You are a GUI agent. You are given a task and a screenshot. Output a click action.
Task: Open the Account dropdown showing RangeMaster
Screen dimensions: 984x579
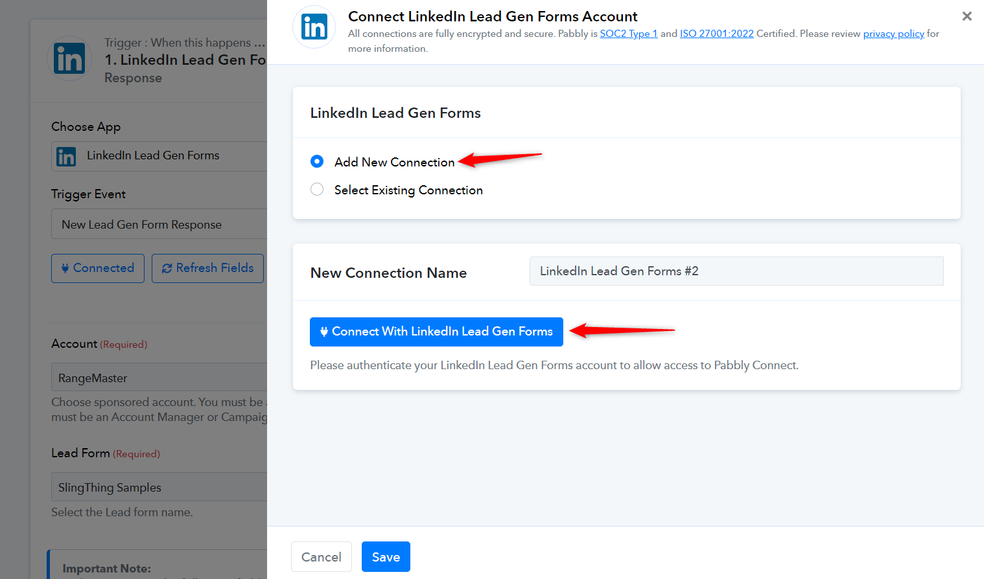[x=159, y=378]
